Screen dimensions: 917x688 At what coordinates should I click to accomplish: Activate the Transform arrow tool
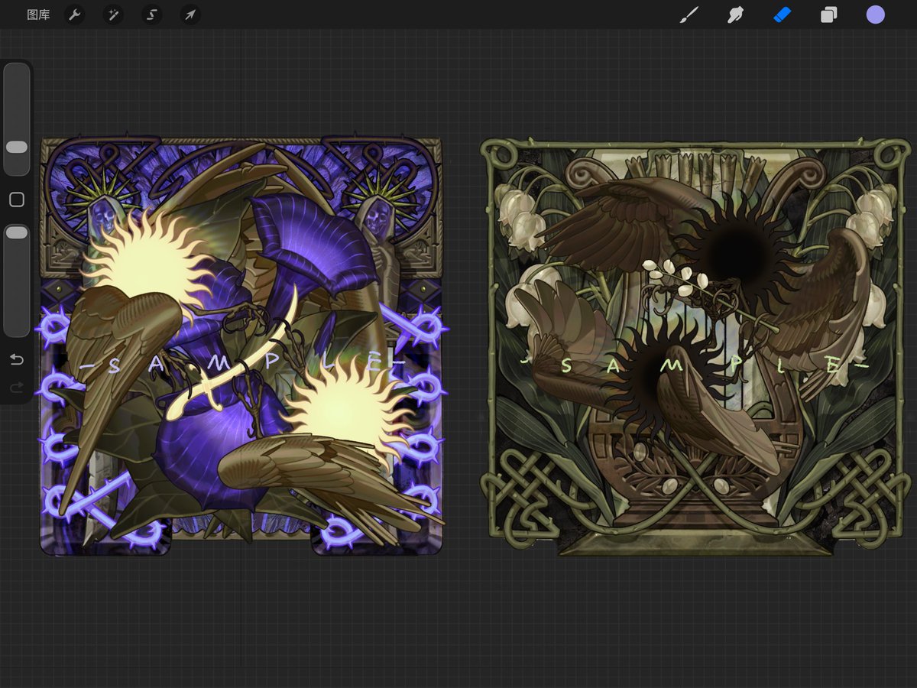(190, 15)
